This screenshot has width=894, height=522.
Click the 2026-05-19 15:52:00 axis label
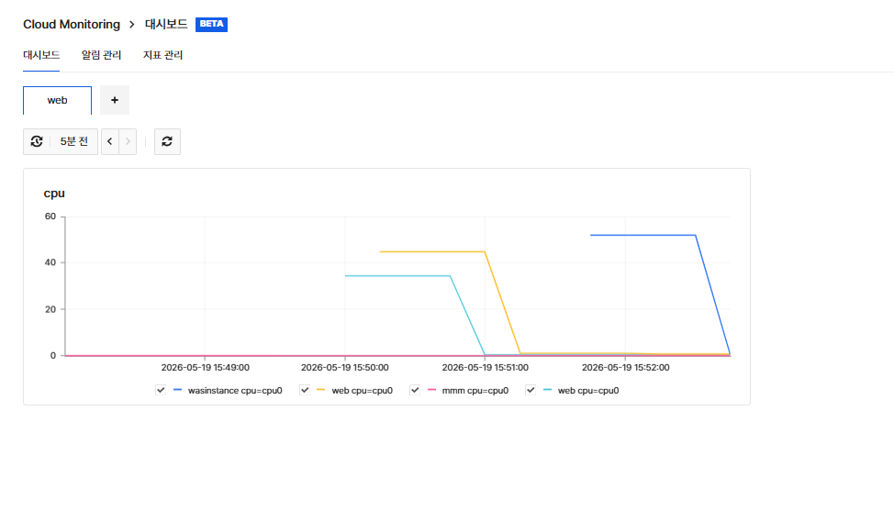(x=625, y=368)
